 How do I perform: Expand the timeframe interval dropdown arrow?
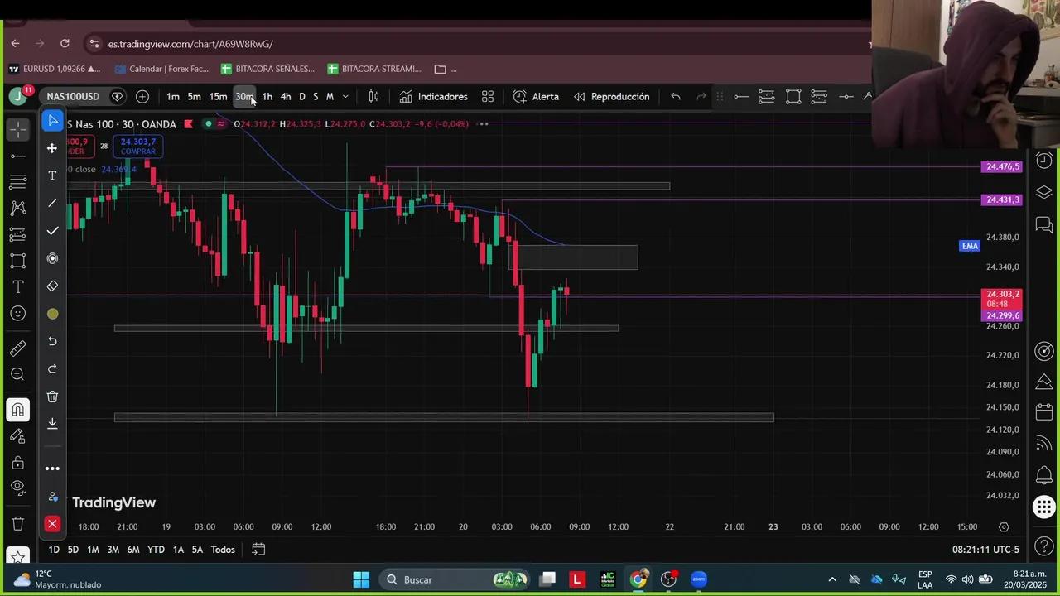pyautogui.click(x=345, y=97)
